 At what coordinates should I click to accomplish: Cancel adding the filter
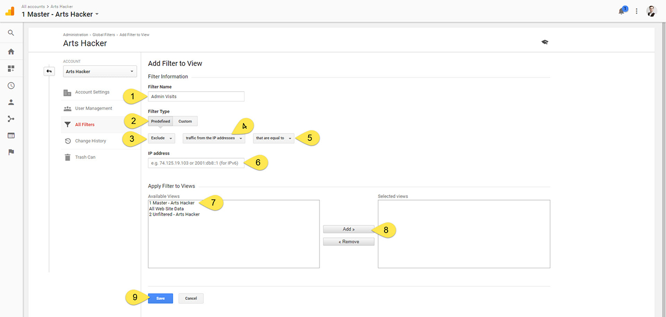coord(191,298)
